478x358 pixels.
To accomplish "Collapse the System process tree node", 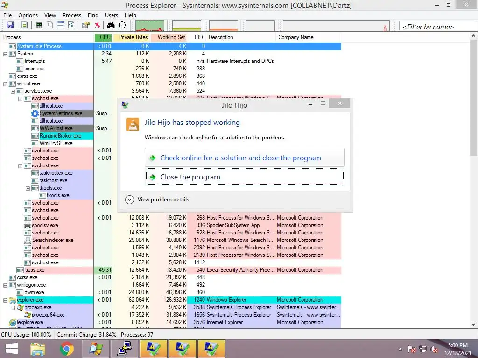I will (5, 54).
